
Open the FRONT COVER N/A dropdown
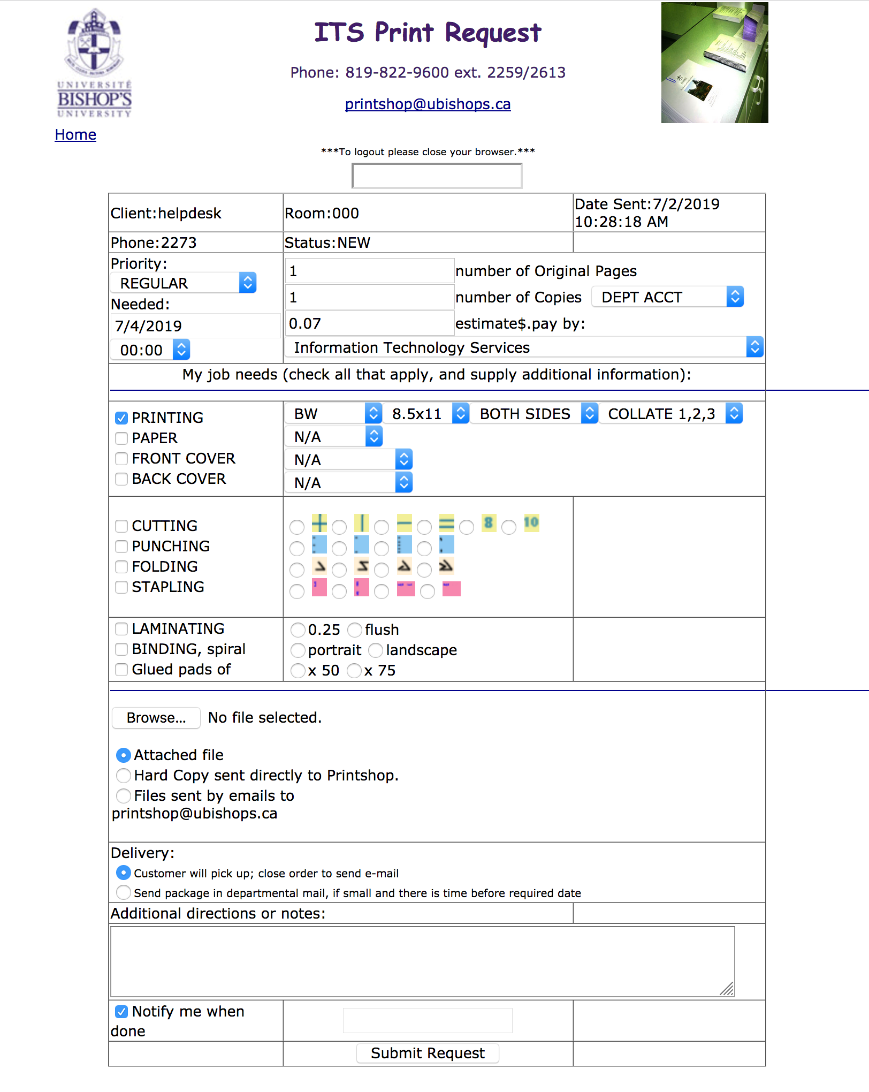(348, 460)
